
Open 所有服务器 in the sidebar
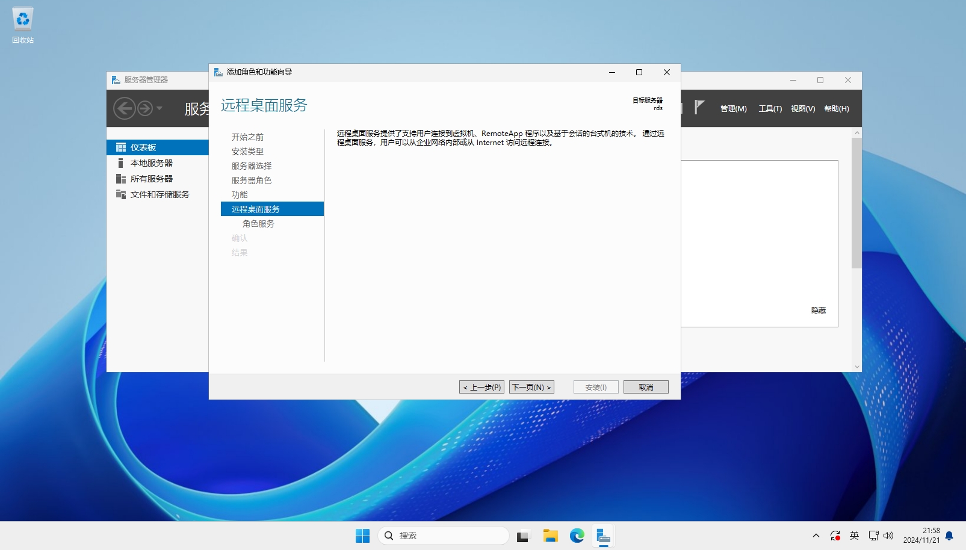152,179
